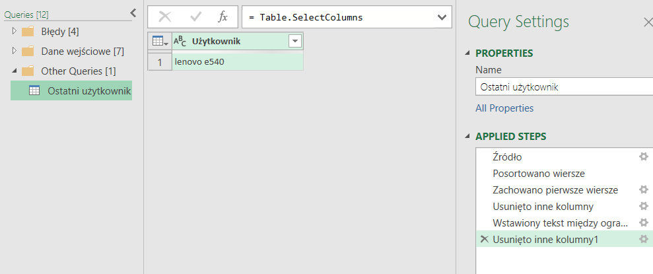653x274 pixels.
Task: Open the All Properties link
Action: (504, 108)
